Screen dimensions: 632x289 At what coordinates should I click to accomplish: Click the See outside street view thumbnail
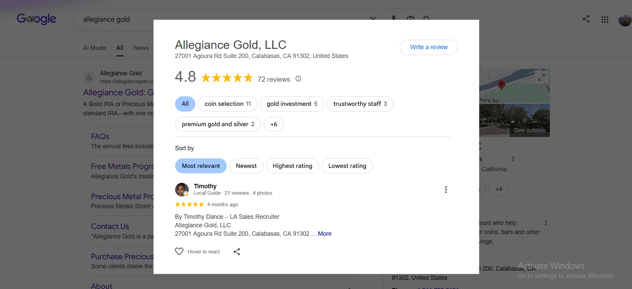(515, 120)
